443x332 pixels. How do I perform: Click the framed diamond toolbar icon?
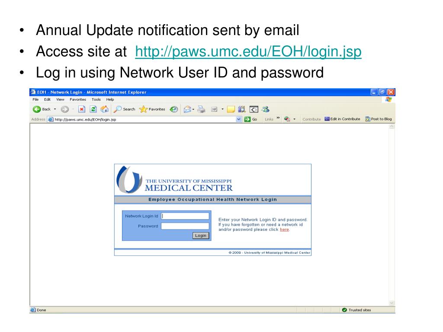coord(254,109)
